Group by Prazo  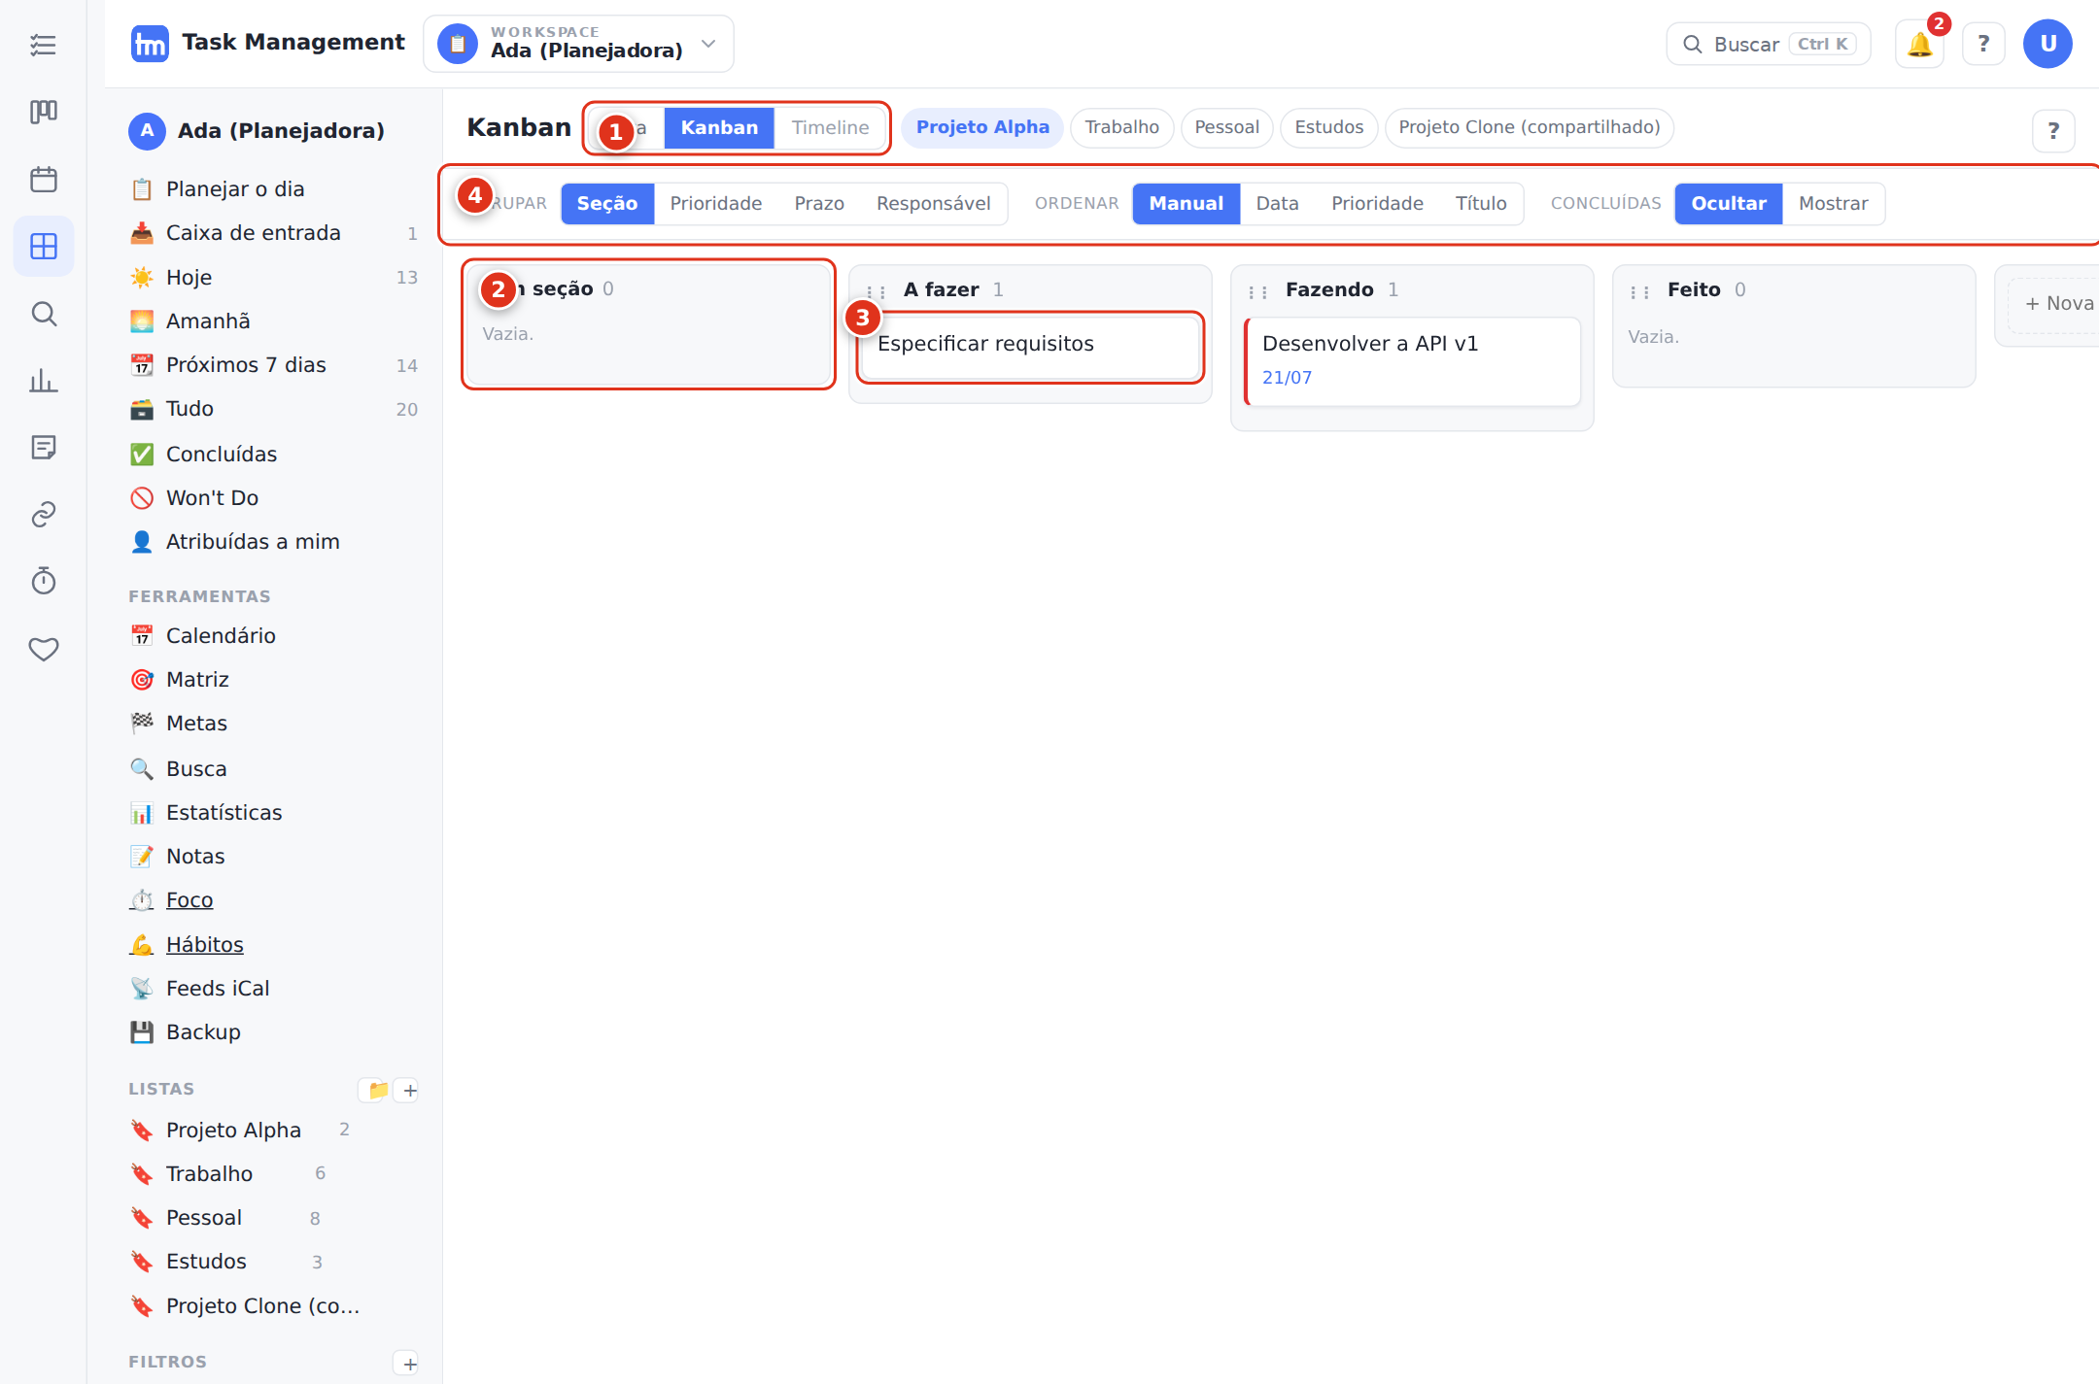point(819,204)
